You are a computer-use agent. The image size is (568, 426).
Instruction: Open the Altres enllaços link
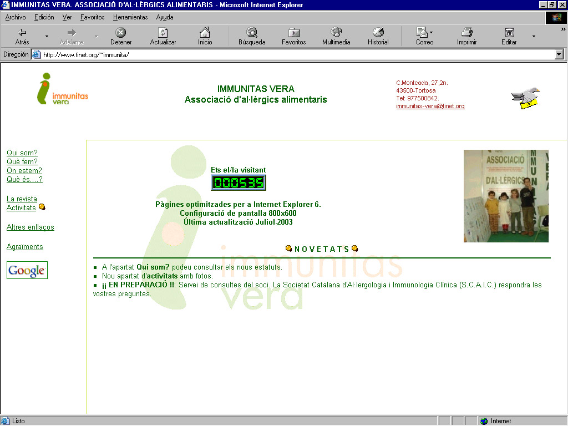pyautogui.click(x=31, y=227)
